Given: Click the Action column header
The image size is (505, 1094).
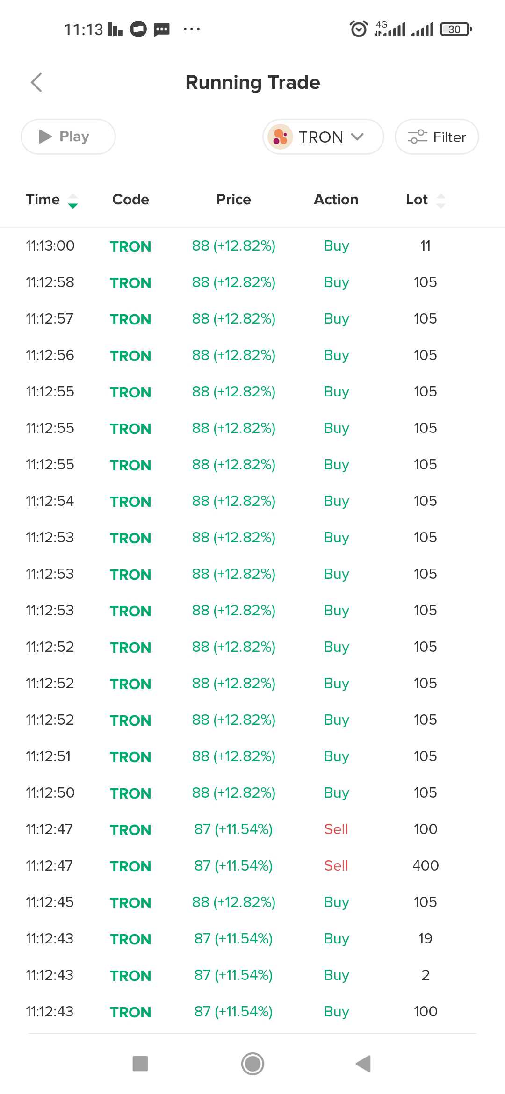Looking at the screenshot, I should click(336, 200).
